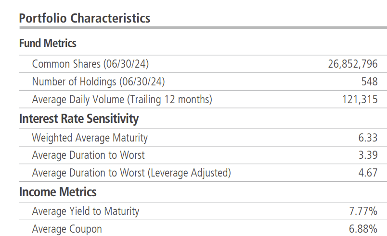Click the Average Daily Volume label
Viewport: 387px width, 236px height.
[x=122, y=99]
